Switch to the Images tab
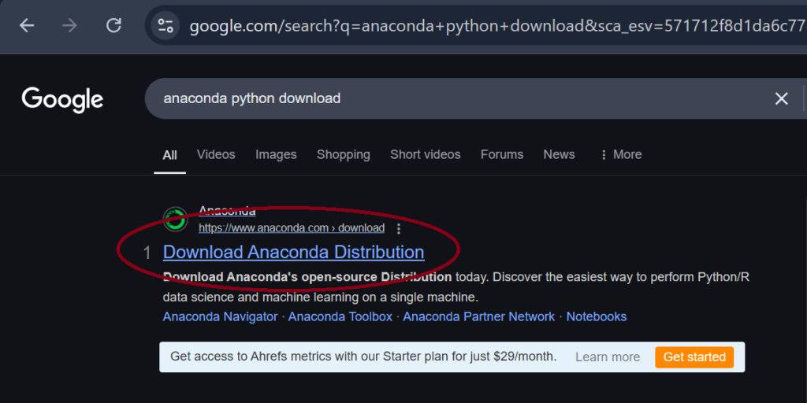This screenshot has height=403, width=807. (x=276, y=155)
